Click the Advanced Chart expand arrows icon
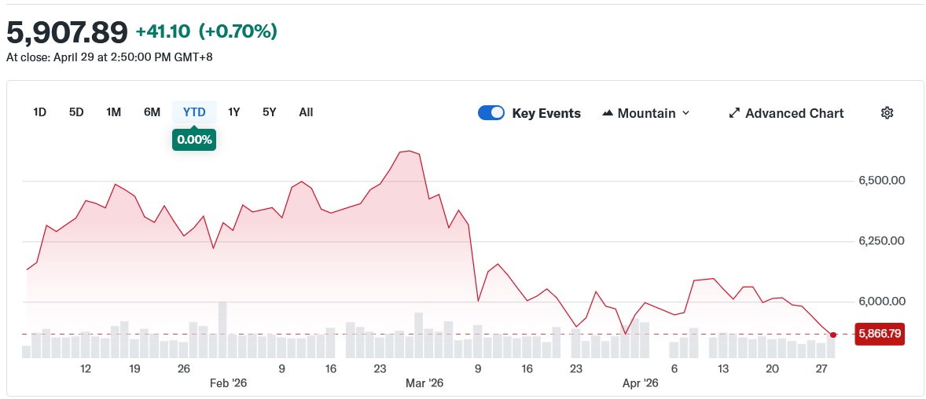This screenshot has width=926, height=399. point(734,113)
